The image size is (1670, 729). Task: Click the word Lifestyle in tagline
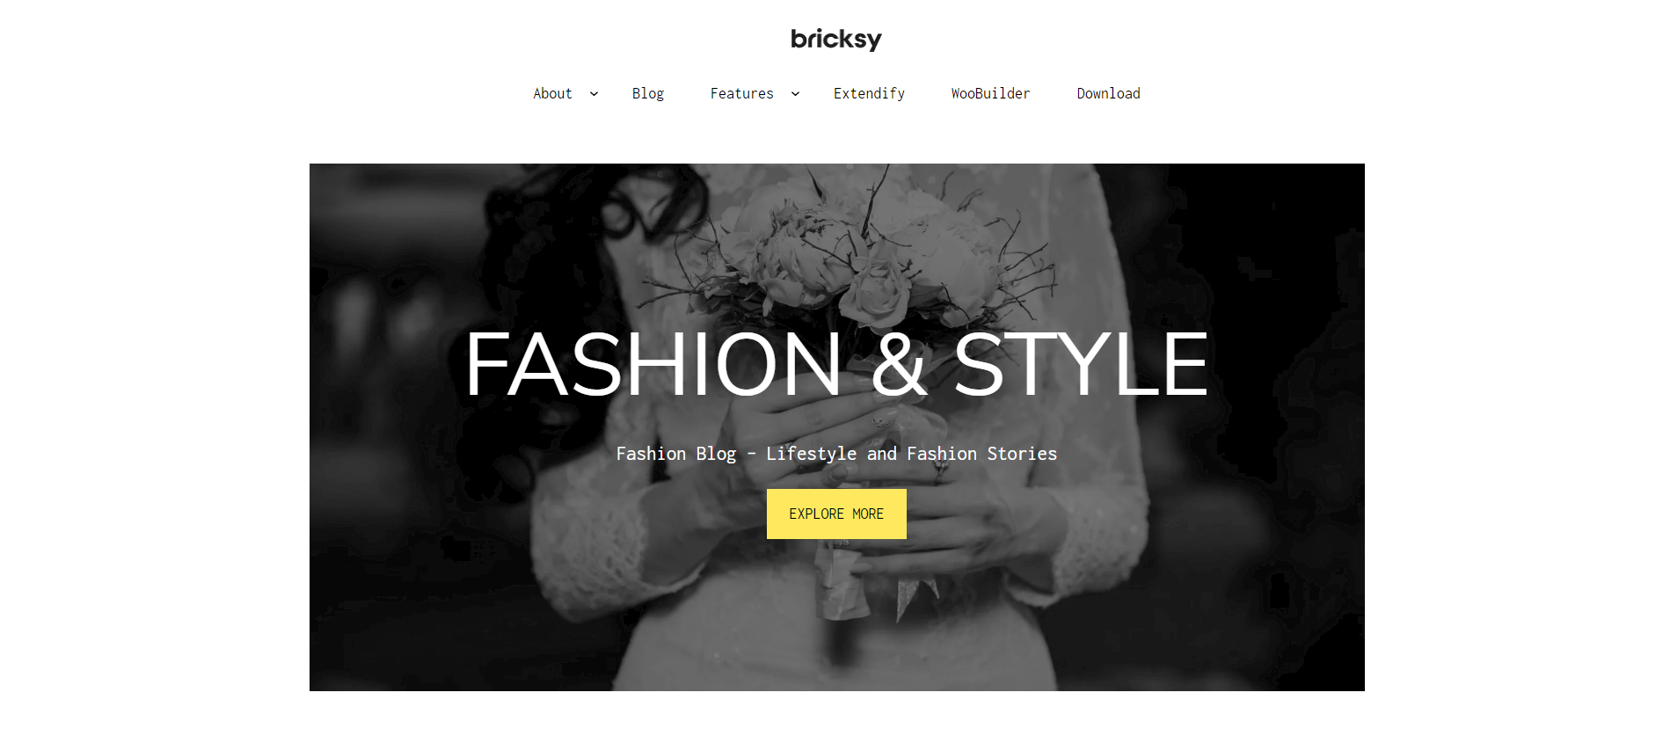811,454
